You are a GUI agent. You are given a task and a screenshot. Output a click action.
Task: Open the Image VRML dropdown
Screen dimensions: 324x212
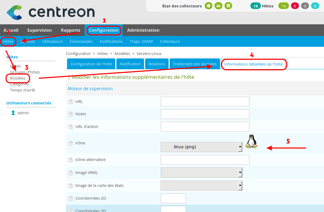[201, 173]
